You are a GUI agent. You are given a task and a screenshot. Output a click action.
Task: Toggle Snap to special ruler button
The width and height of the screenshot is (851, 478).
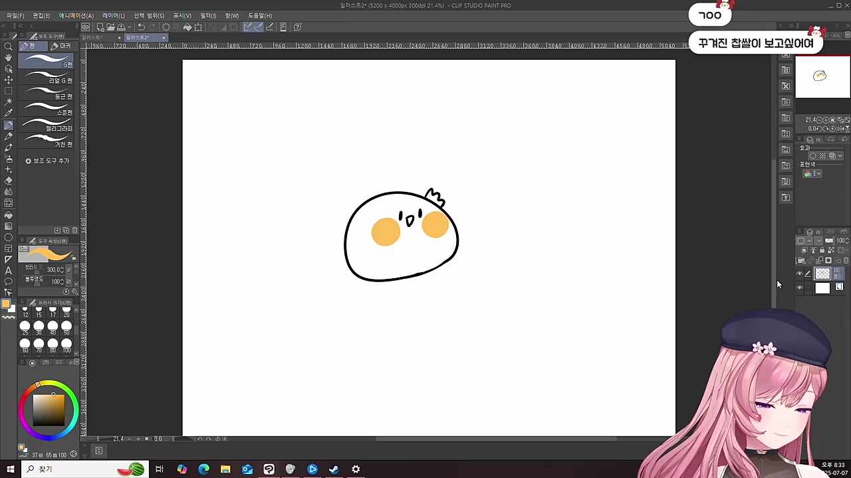tap(259, 27)
